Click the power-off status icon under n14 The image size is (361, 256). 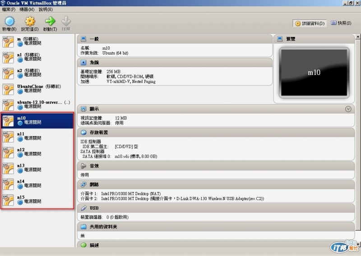(20, 186)
